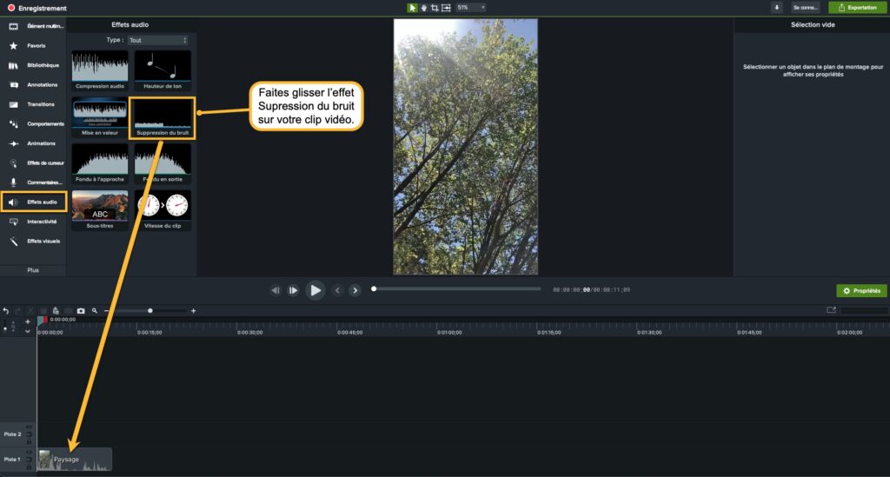Image resolution: width=890 pixels, height=477 pixels.
Task: Click the rewind to previous frame button
Action: coord(276,290)
